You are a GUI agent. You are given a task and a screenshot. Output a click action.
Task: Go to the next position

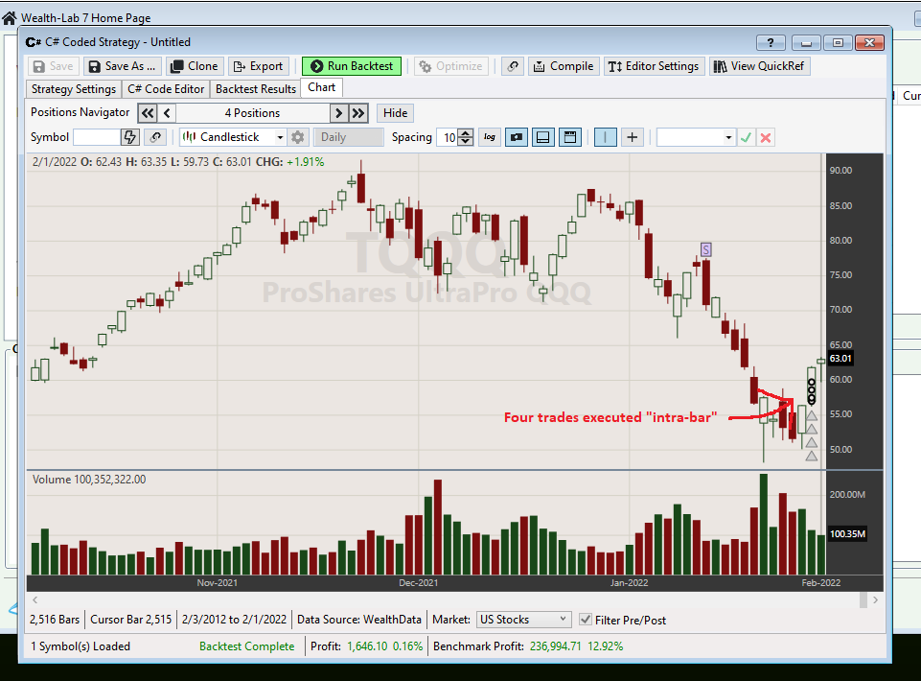pos(338,113)
